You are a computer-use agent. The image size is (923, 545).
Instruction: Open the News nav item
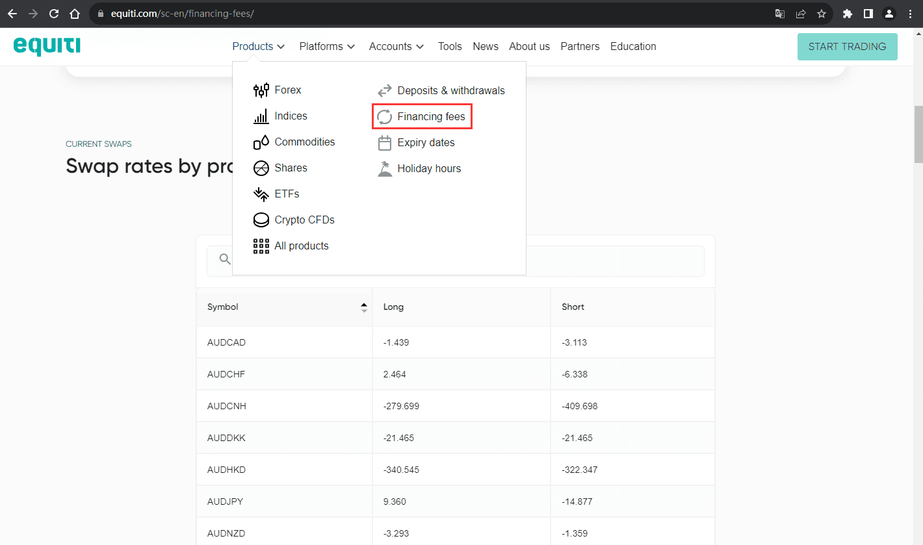pyautogui.click(x=486, y=46)
